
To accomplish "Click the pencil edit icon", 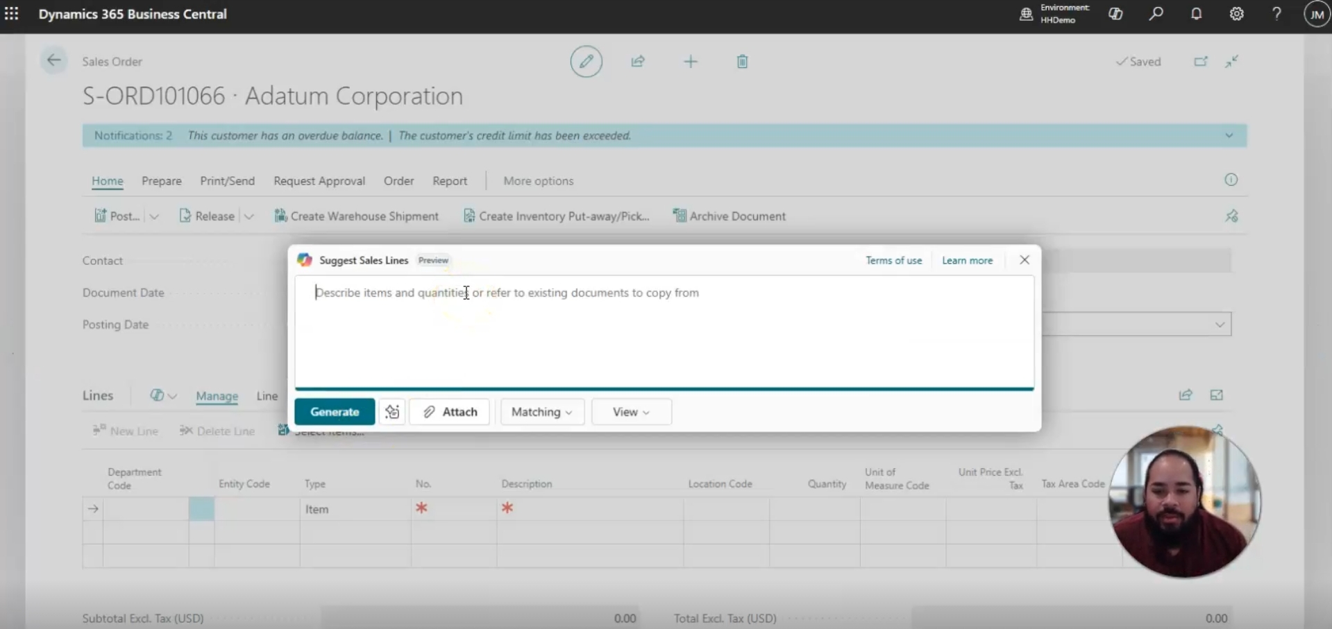I will pyautogui.click(x=586, y=62).
